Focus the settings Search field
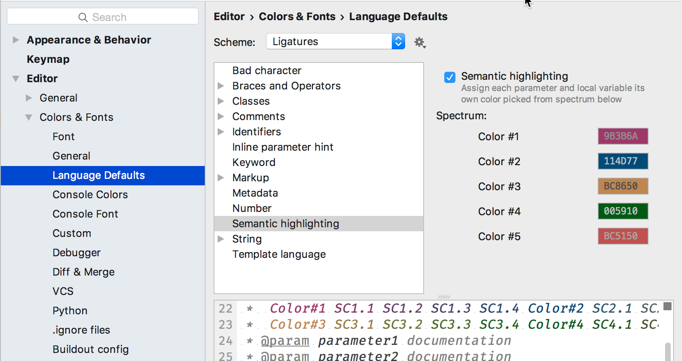This screenshot has width=682, height=361. (x=103, y=17)
